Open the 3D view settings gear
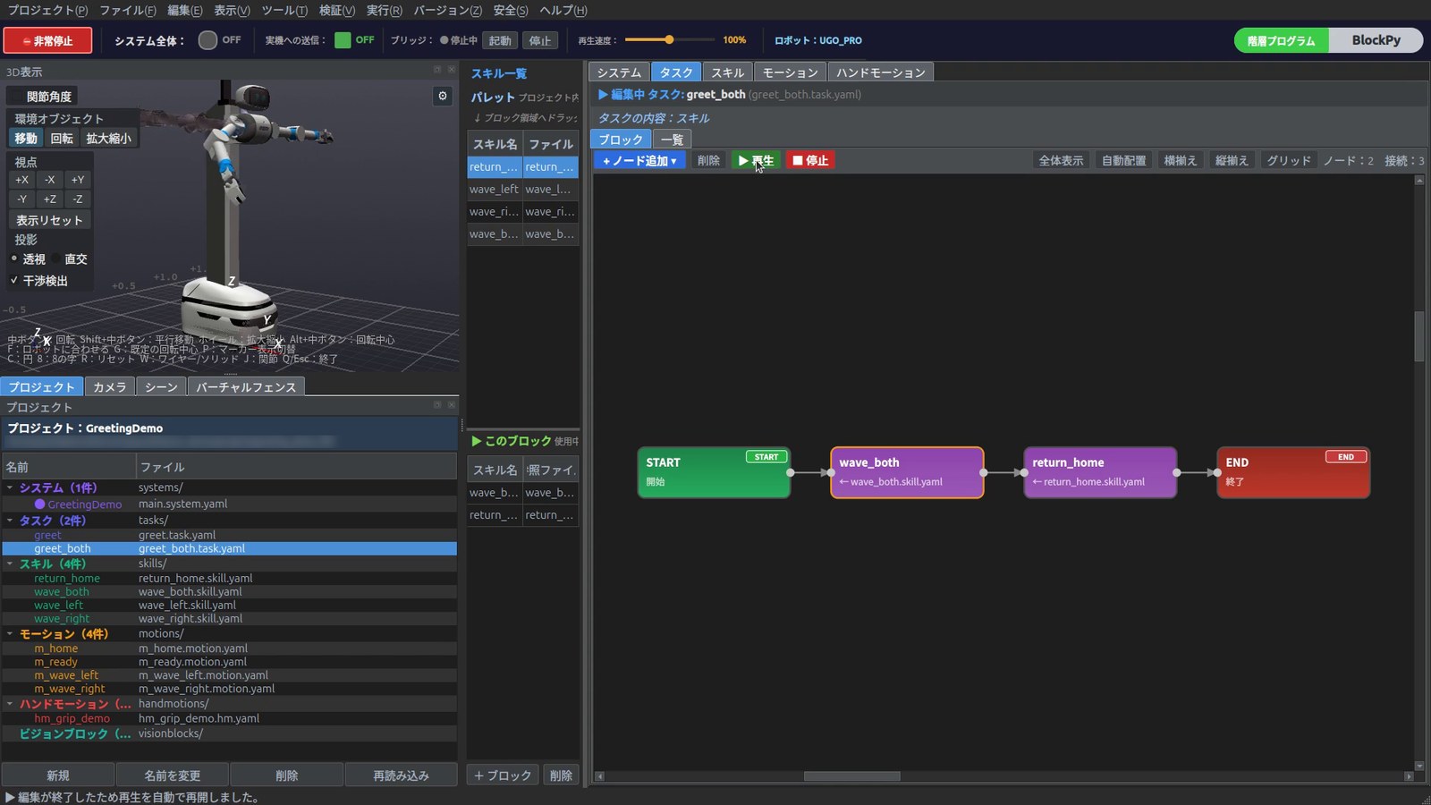This screenshot has width=1431, height=805. point(442,96)
